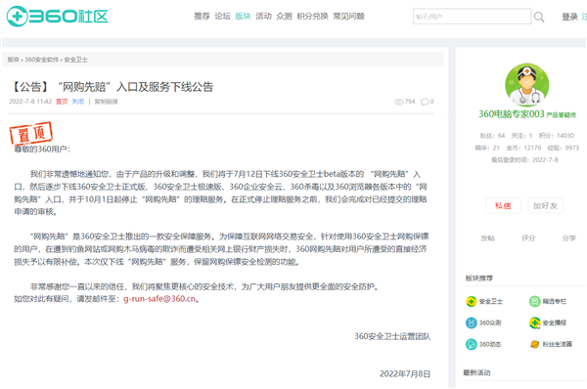
Task: Click the comment bubble icon
Action: 425,102
